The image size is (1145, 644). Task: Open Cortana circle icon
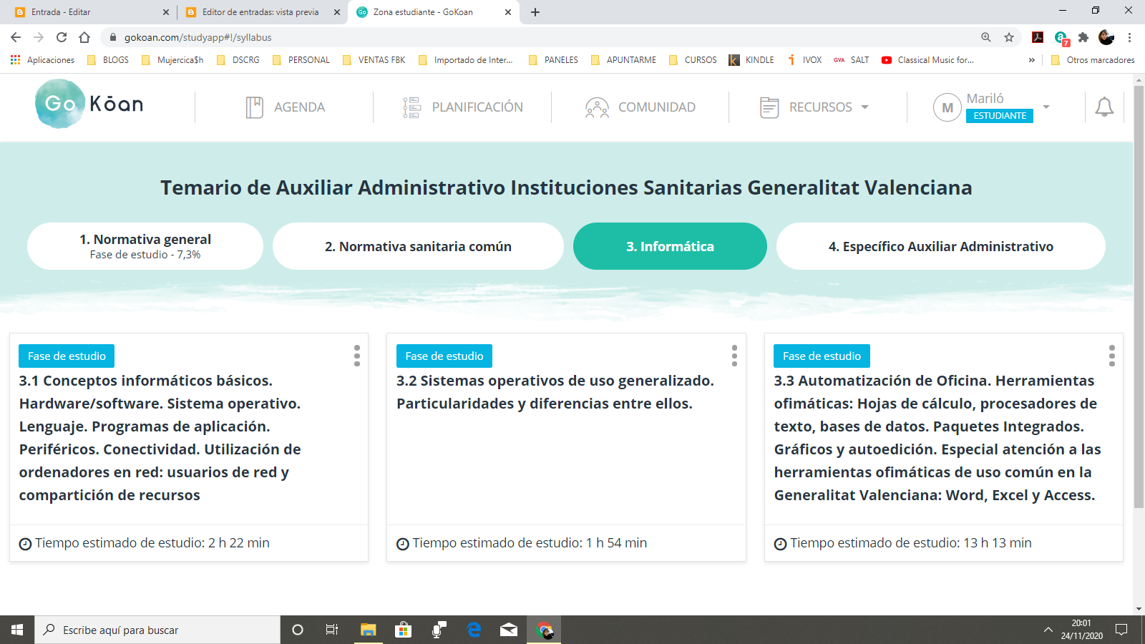click(x=298, y=630)
